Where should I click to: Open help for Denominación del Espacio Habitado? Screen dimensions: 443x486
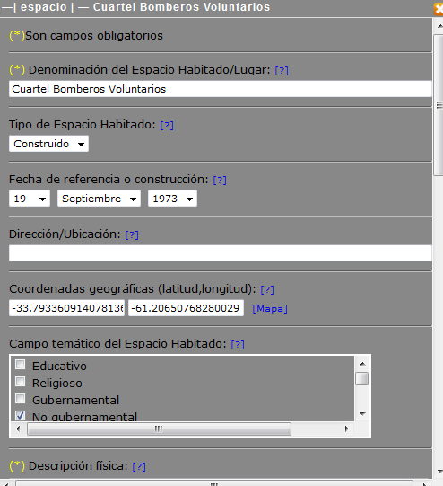click(282, 71)
